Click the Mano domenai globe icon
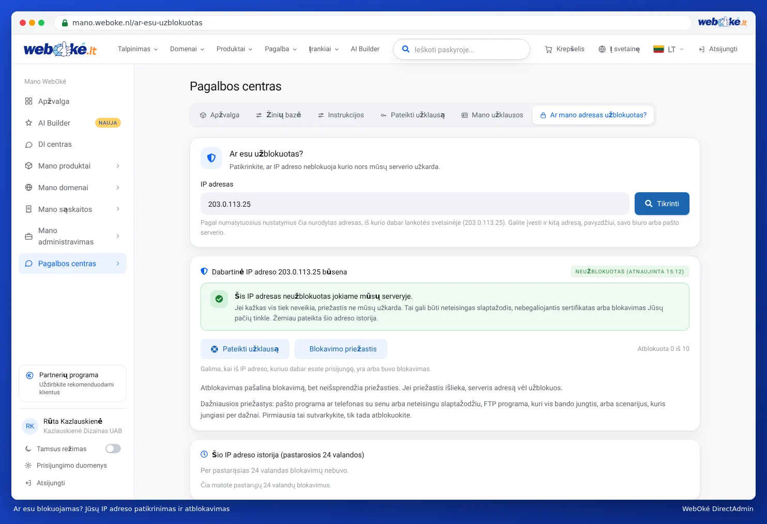 tap(29, 188)
